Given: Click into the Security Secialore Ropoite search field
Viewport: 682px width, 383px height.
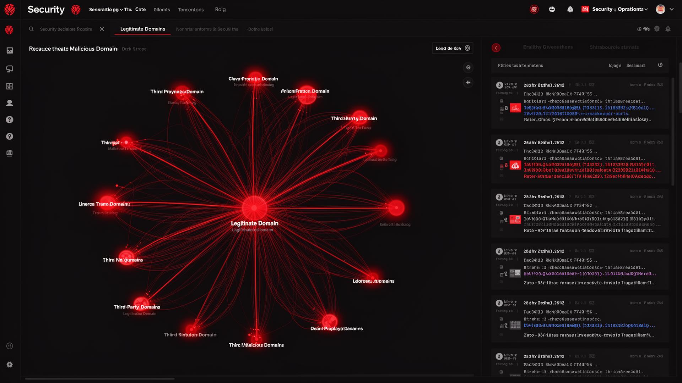Looking at the screenshot, I should coord(66,29).
